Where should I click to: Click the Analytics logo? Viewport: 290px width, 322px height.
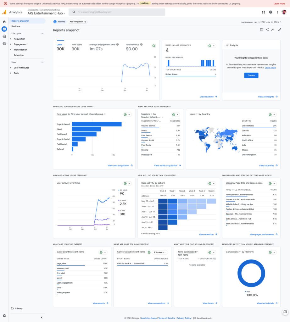(12, 12)
